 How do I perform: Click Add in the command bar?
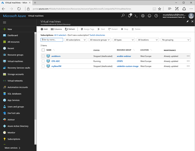tap(44, 29)
